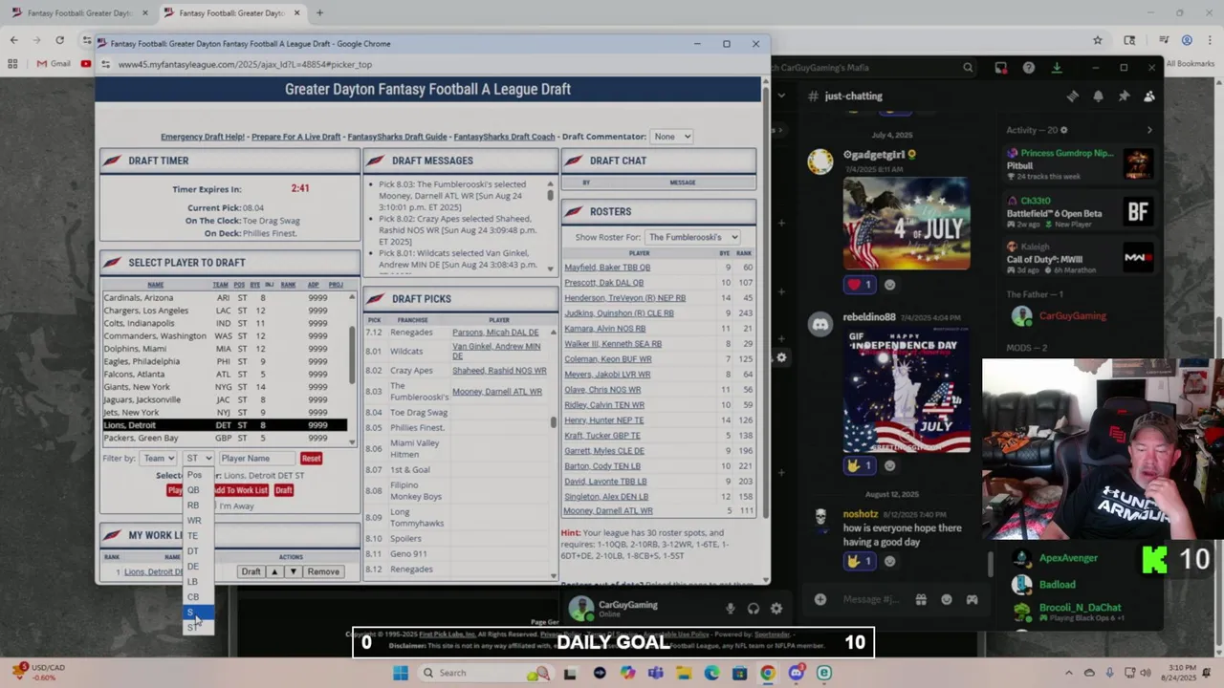Select CB option in position dropdown
1224x688 pixels.
click(x=193, y=597)
